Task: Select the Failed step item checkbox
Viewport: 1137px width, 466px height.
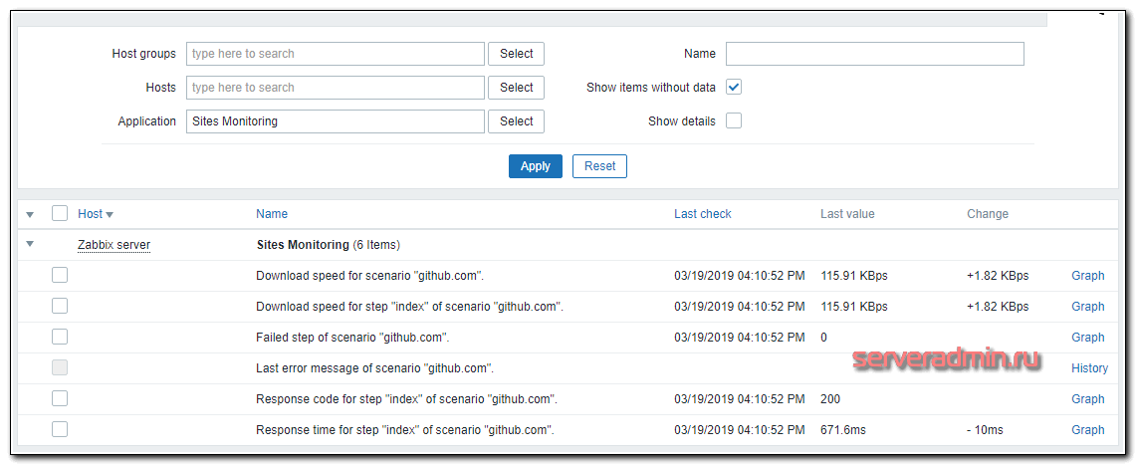Action: coord(60,337)
